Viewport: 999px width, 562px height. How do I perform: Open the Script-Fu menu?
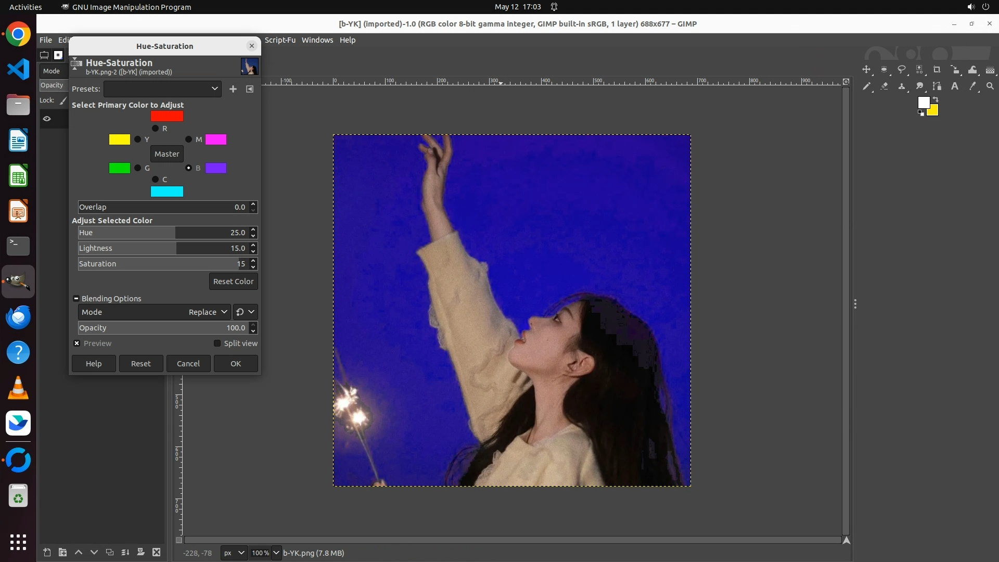(280, 40)
